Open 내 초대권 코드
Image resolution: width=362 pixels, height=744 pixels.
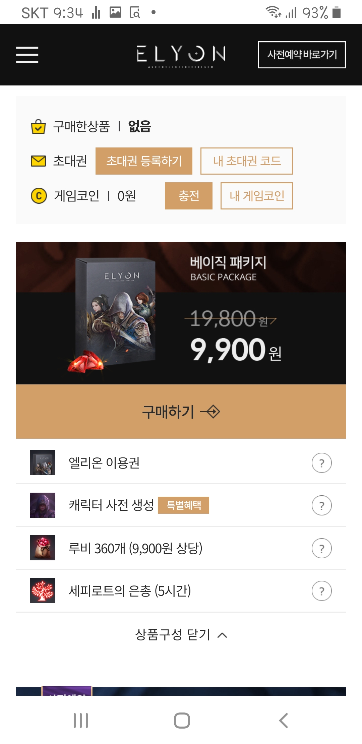coord(247,161)
